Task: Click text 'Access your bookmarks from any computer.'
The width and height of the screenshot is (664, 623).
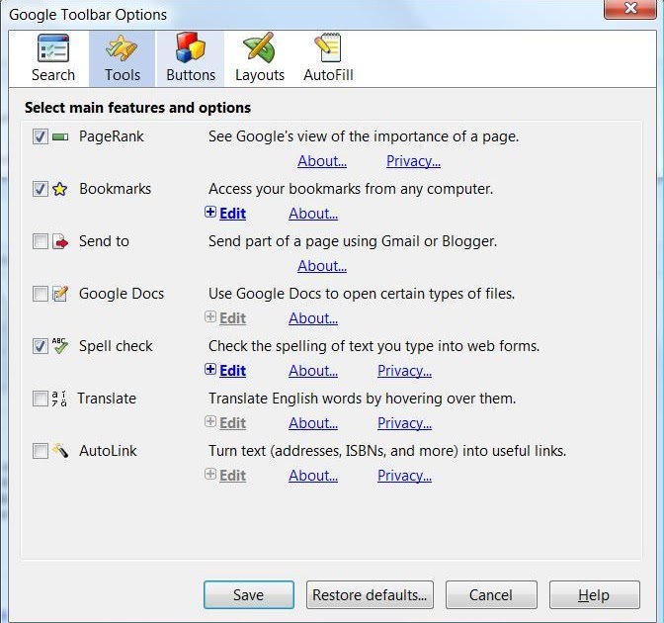Action: pos(351,189)
